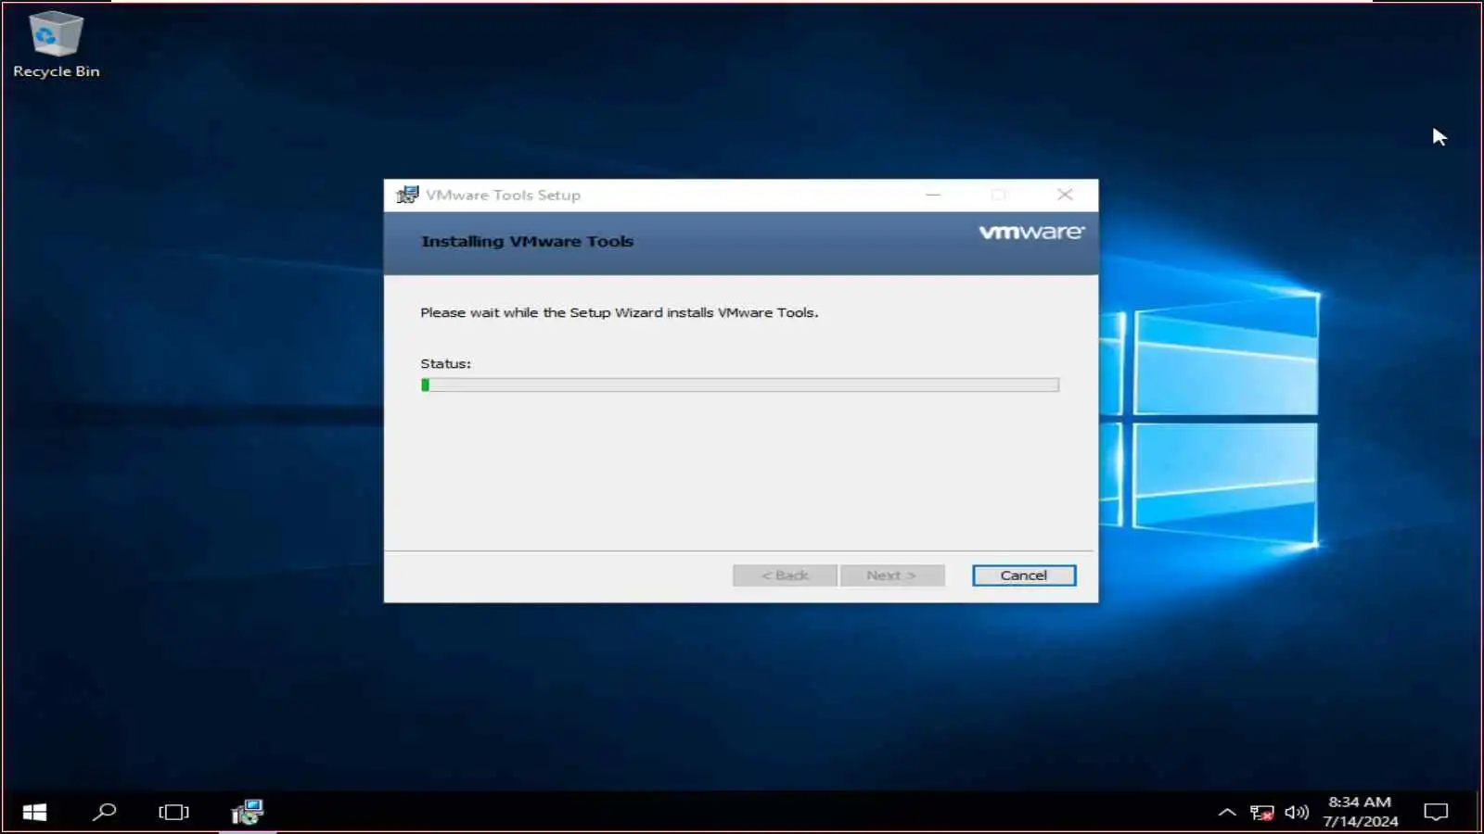Click the Show Desktop sliver on taskbar
This screenshot has width=1484, height=834.
pyautogui.click(x=1478, y=813)
